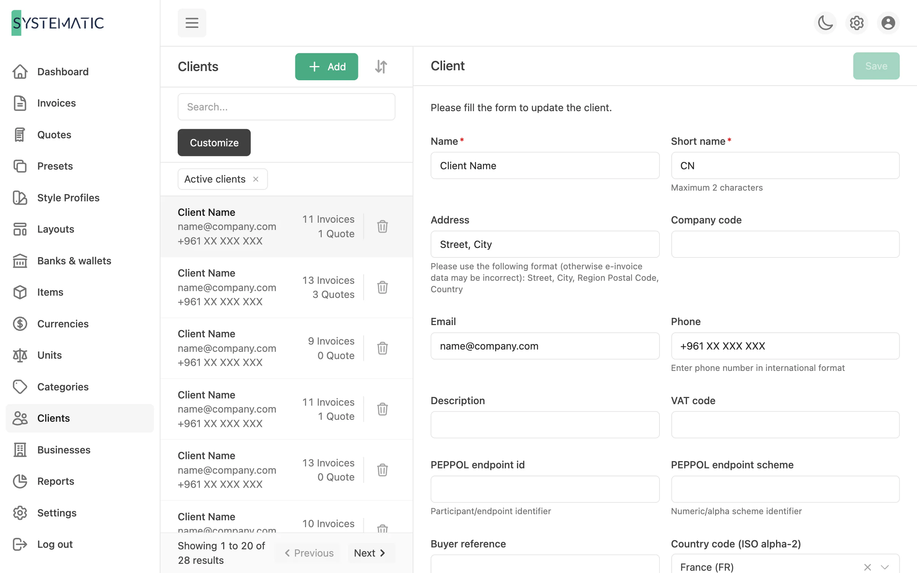Click the Email field with name@company.com
Viewport: 917px width, 573px height.
coord(545,346)
